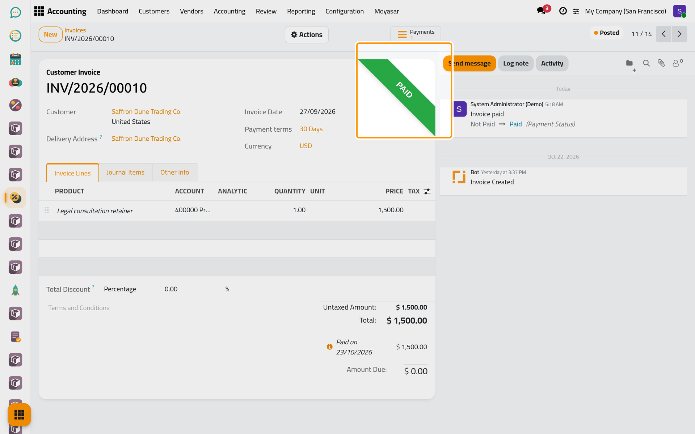The width and height of the screenshot is (695, 434).
Task: Switch to the Other Info tab
Action: 174,173
